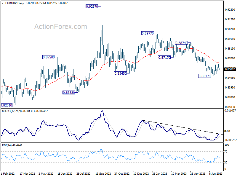Click the 0.90200 price axis value

(230, 29)
